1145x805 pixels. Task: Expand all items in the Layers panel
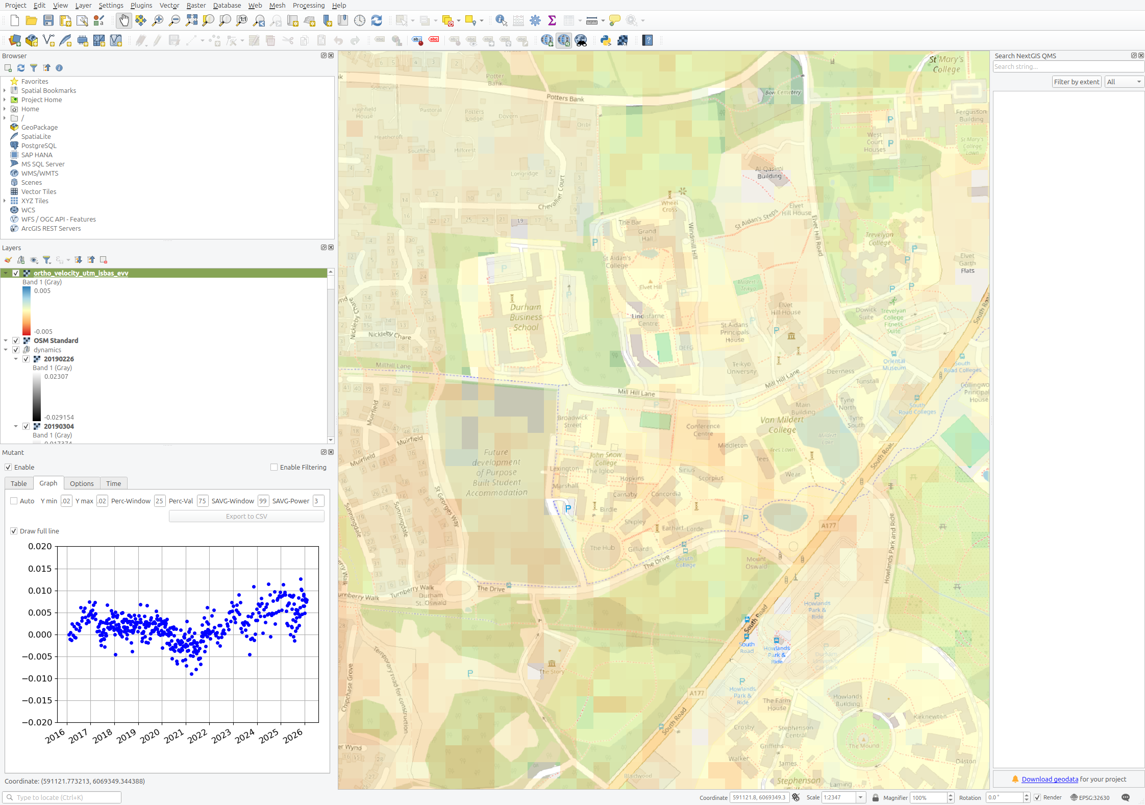tap(78, 260)
